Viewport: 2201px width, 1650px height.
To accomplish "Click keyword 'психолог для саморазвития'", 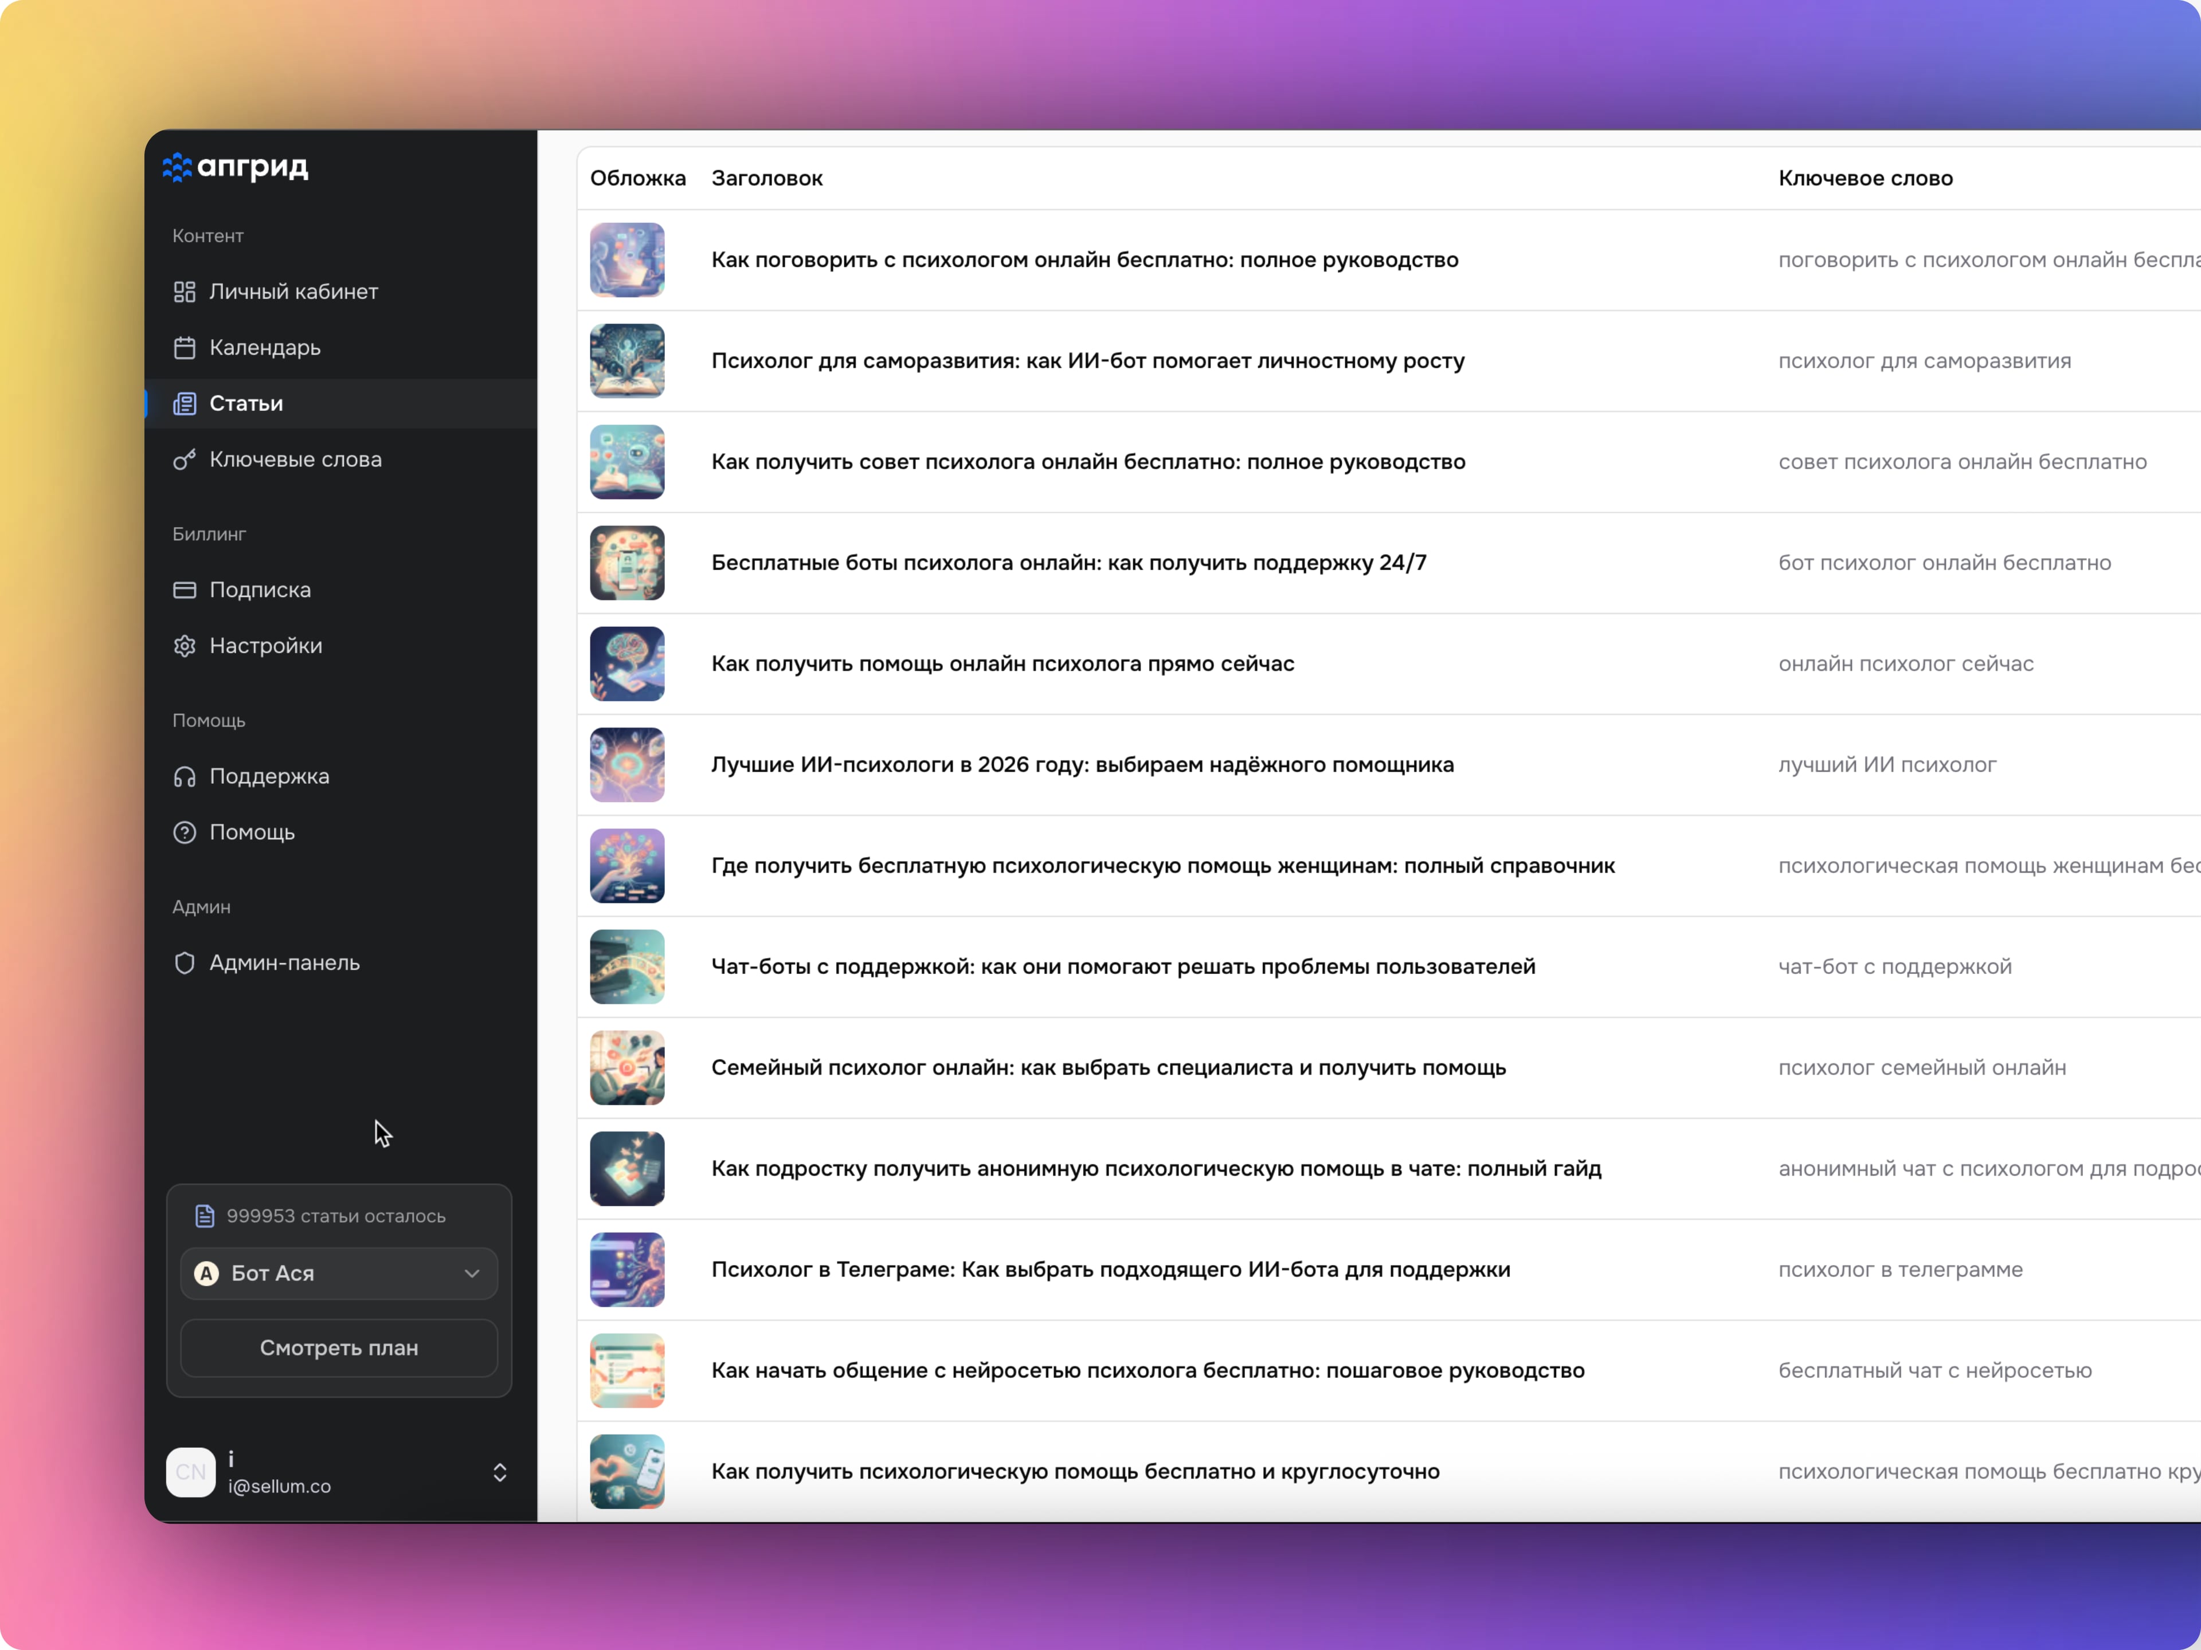I will (x=1924, y=361).
